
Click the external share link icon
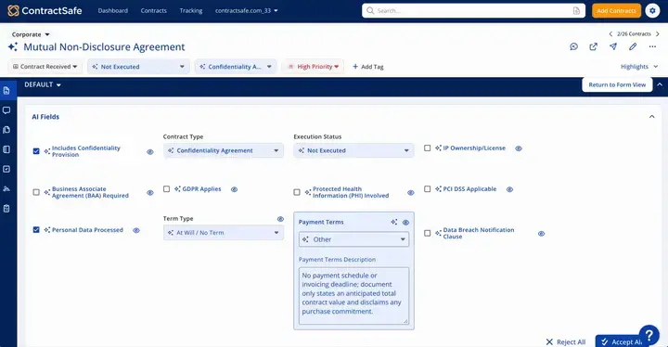[x=594, y=46]
